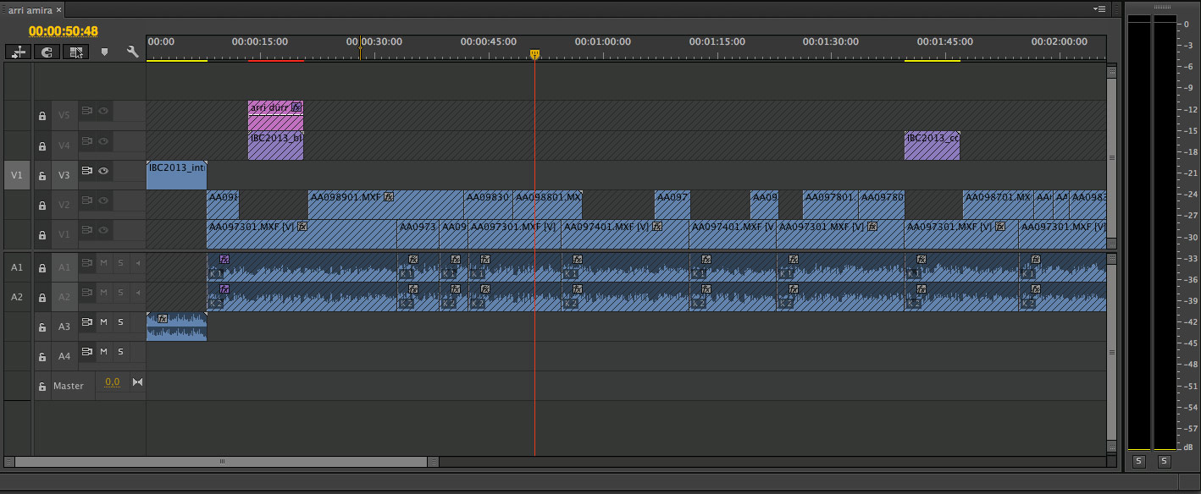The width and height of the screenshot is (1201, 494).
Task: Mute audio track A3
Action: tap(103, 322)
